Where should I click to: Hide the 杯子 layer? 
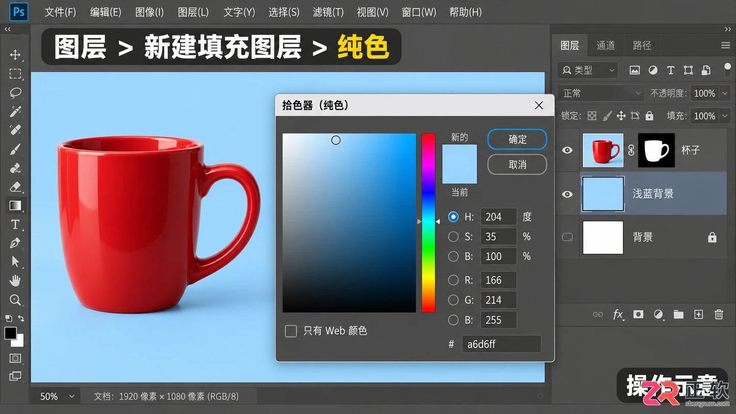[567, 150]
